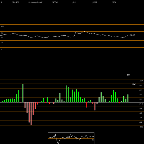The image size is (144, 144).
Task: Click the 'SI(TM)' header text
Action: tap(55, 2)
